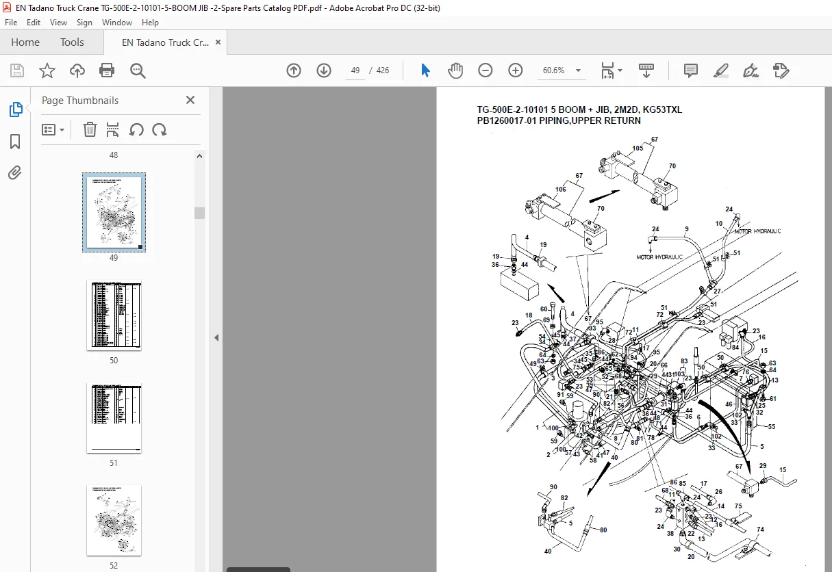Open the Bookmarks panel in sidebar

(15, 142)
